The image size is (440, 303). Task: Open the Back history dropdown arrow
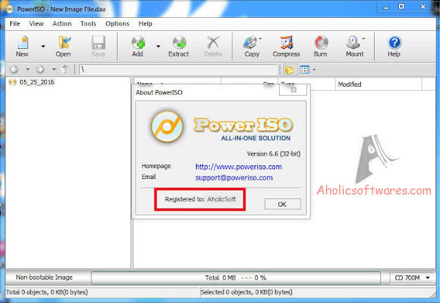27,69
